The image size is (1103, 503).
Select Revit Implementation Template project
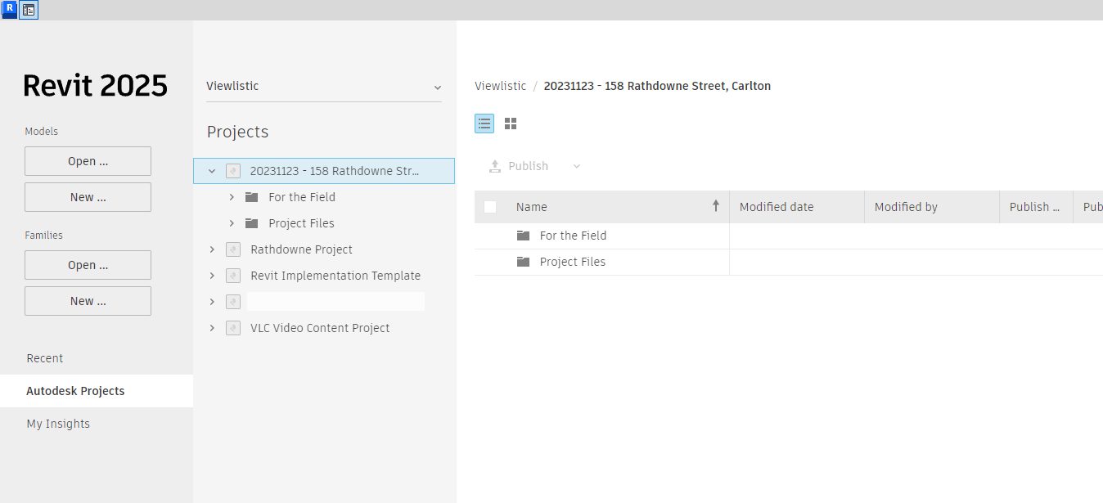point(335,276)
